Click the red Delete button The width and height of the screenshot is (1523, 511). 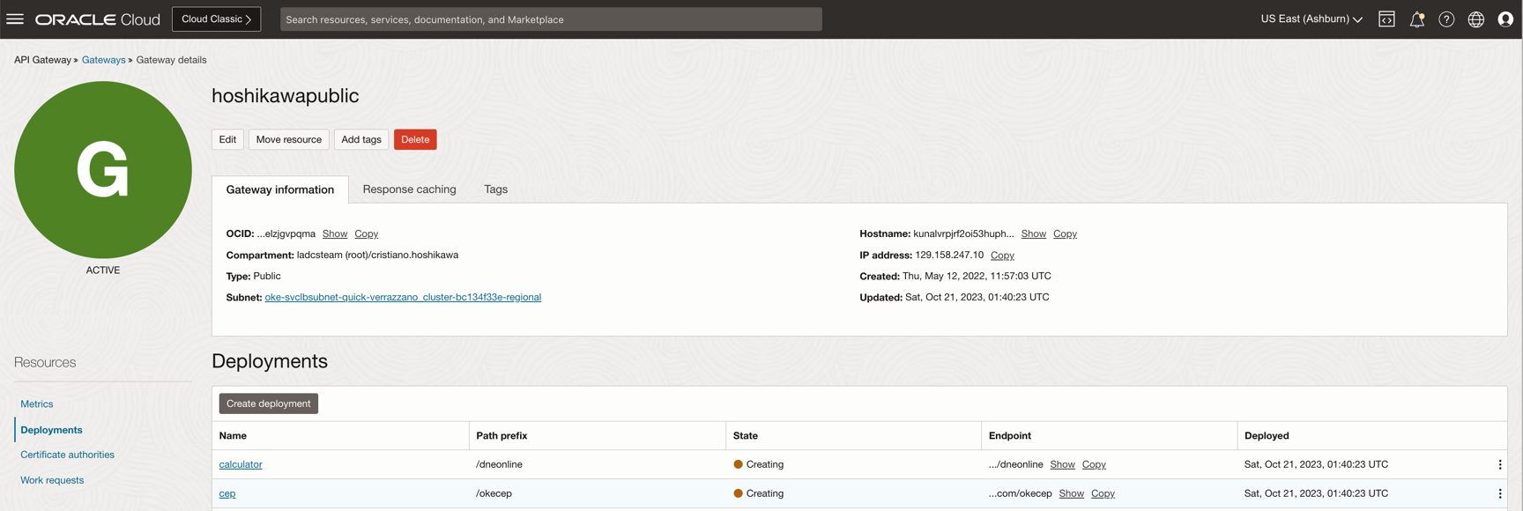point(415,139)
